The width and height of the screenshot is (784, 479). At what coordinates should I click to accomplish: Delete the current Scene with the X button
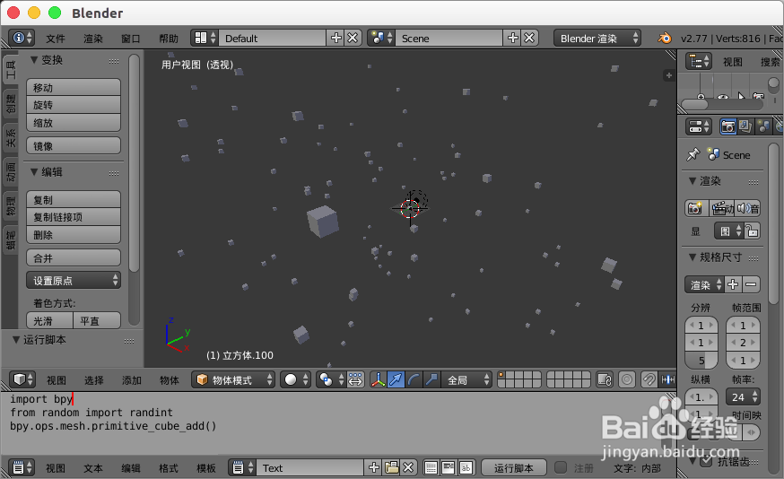(x=529, y=38)
